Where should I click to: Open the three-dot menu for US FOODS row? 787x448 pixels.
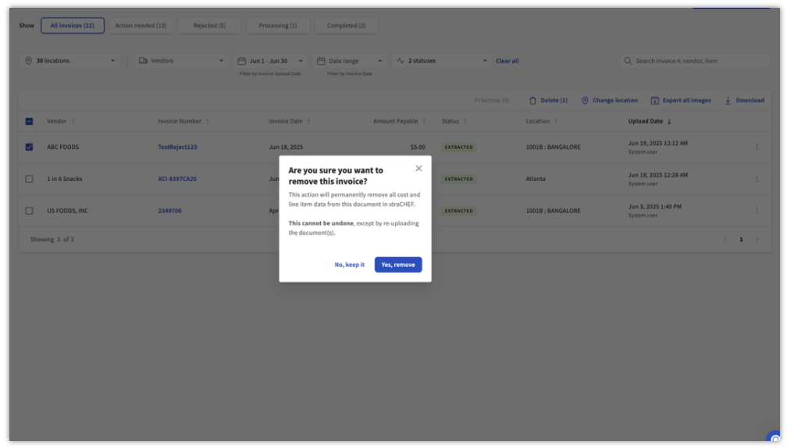coord(757,211)
